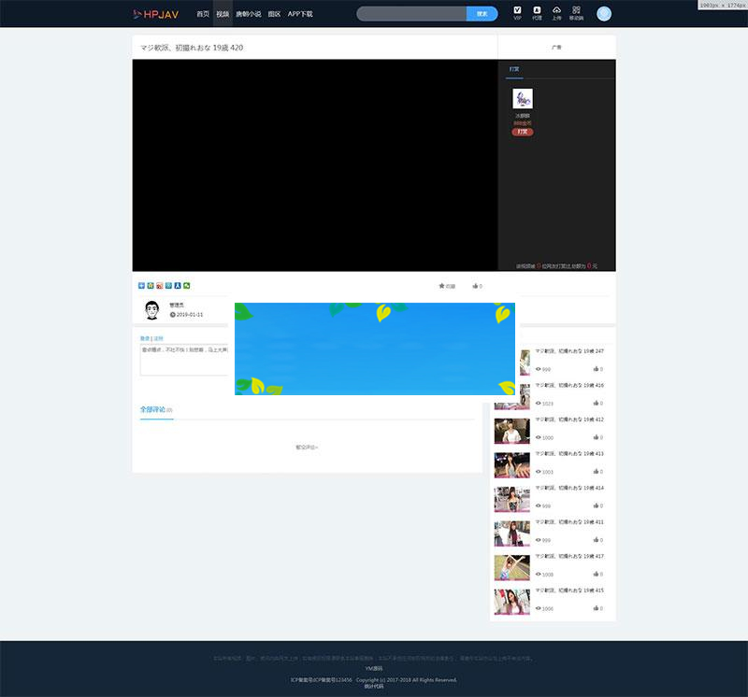Viewport: 748px width, 697px height.
Task: Like the video with thumbs-up icon
Action: [x=477, y=286]
